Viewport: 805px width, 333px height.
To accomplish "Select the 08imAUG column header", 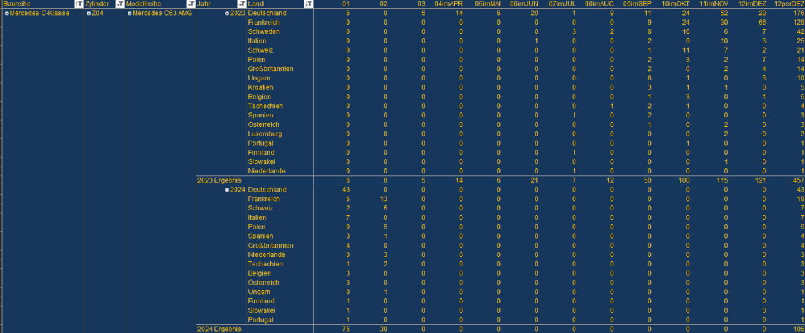I will coord(599,4).
